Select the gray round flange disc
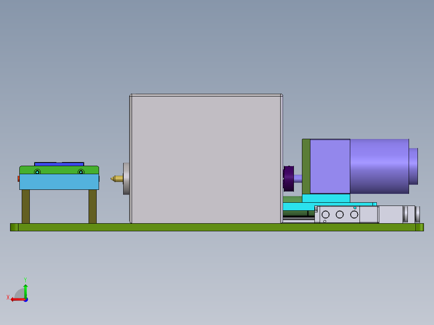434x325 pixels. click(x=126, y=179)
